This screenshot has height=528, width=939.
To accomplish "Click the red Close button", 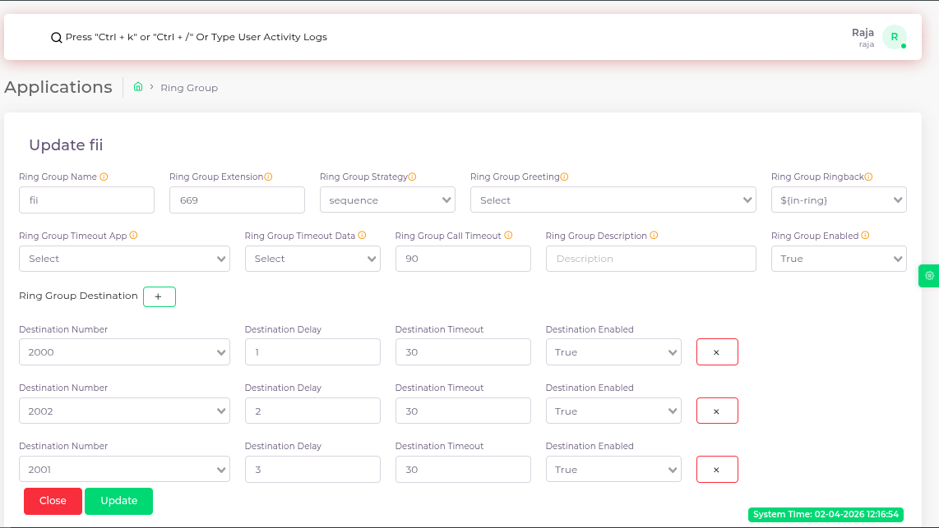I will tap(53, 501).
